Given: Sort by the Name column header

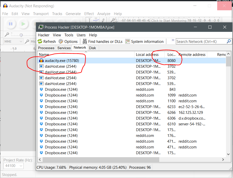Looking at the screenshot, I should [86, 55].
